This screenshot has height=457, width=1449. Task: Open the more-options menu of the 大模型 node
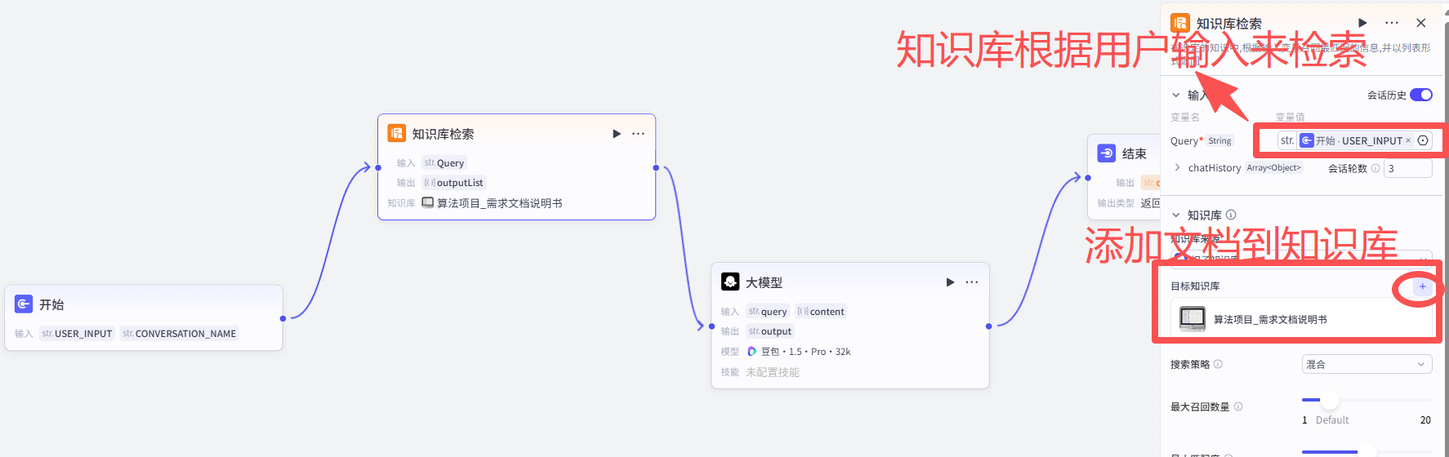coord(972,282)
